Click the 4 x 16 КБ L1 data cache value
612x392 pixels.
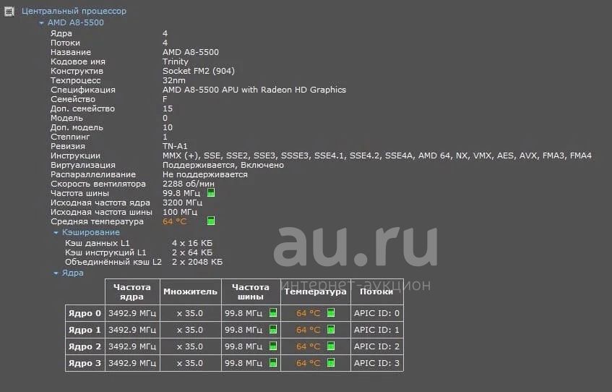click(192, 243)
